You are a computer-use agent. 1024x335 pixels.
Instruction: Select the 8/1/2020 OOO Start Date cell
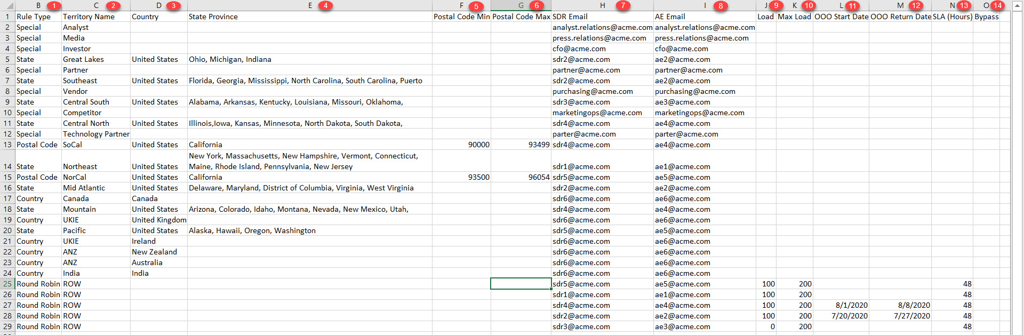tap(841, 305)
